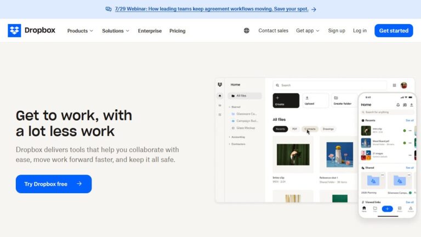Tap See all next to Shared

tap(409, 168)
